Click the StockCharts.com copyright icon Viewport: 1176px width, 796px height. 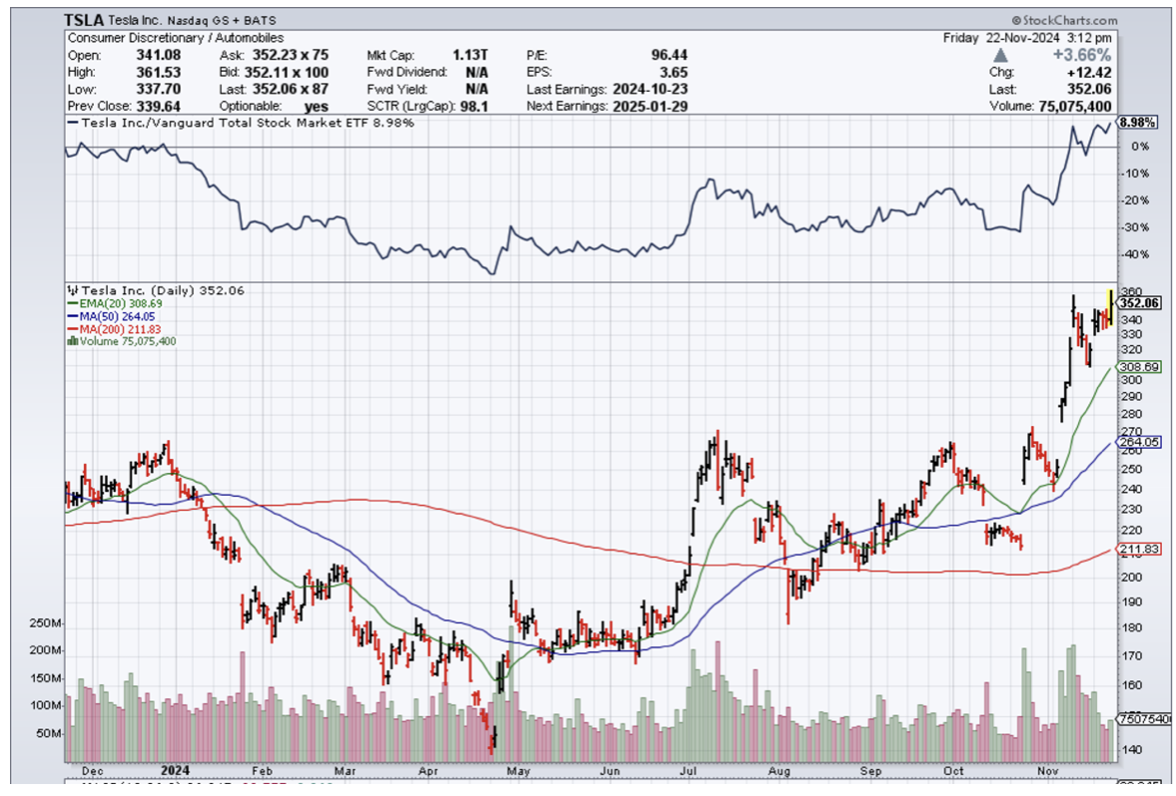(x=1016, y=19)
